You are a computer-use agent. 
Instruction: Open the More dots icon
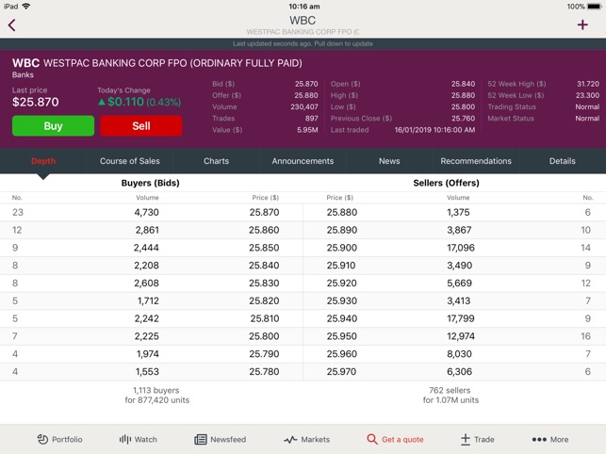click(x=539, y=439)
